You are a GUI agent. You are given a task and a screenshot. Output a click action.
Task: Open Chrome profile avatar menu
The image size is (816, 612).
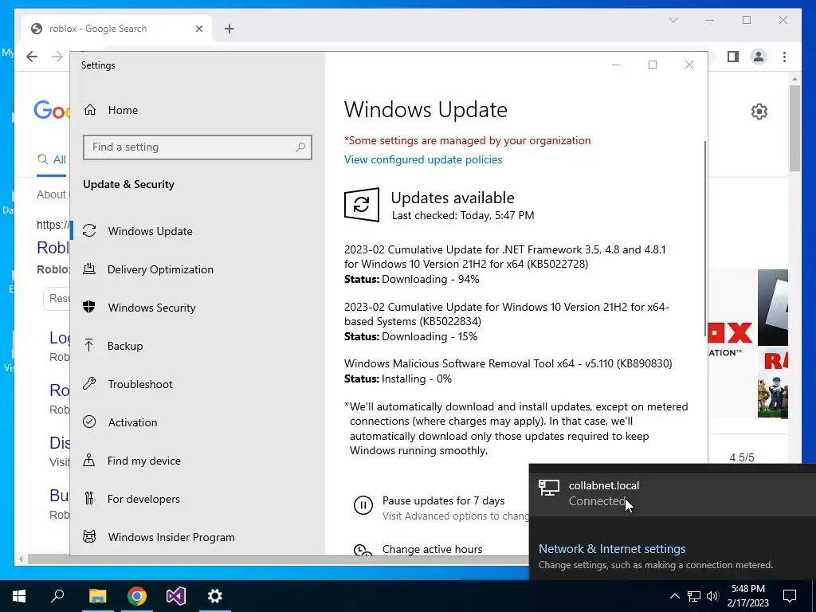click(x=759, y=57)
